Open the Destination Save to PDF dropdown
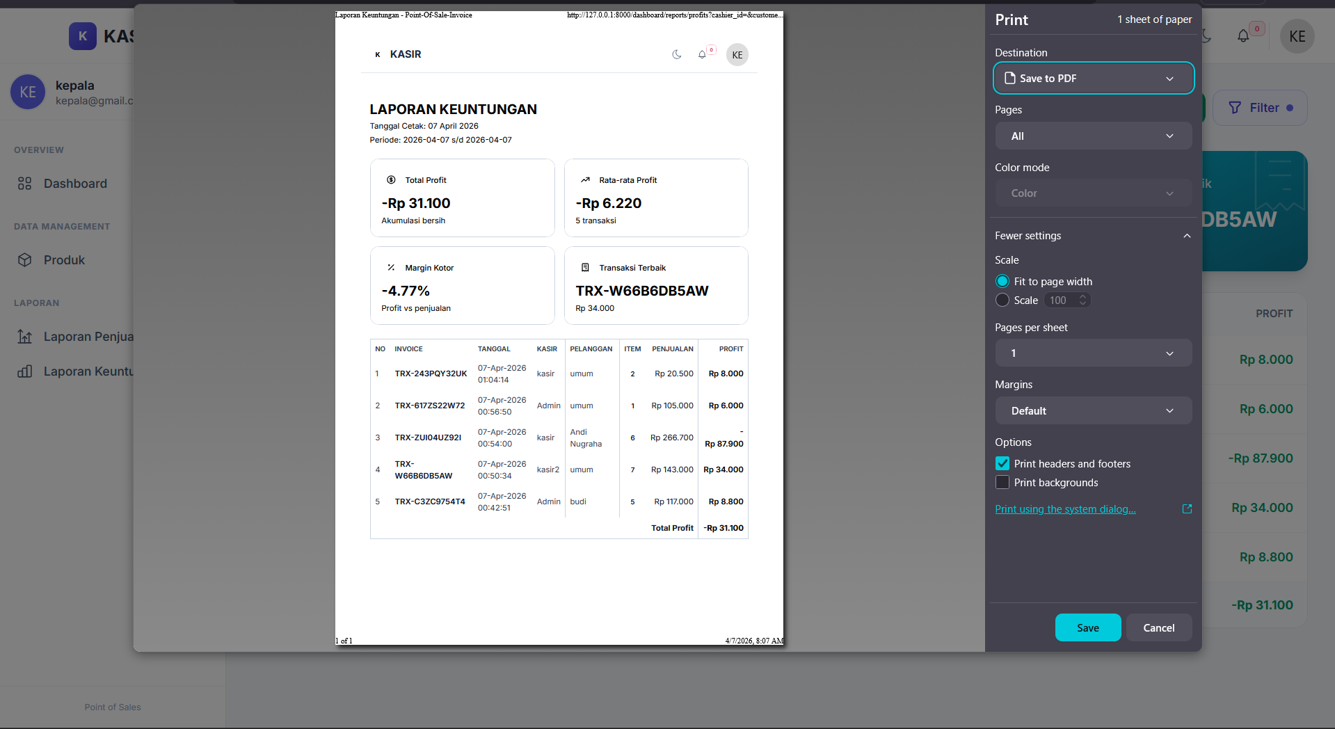 [x=1094, y=78]
